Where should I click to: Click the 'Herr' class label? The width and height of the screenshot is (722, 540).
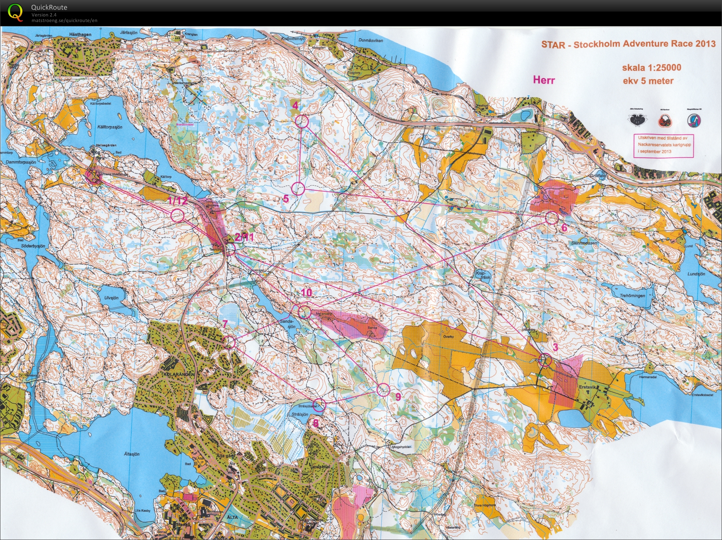[x=544, y=80]
